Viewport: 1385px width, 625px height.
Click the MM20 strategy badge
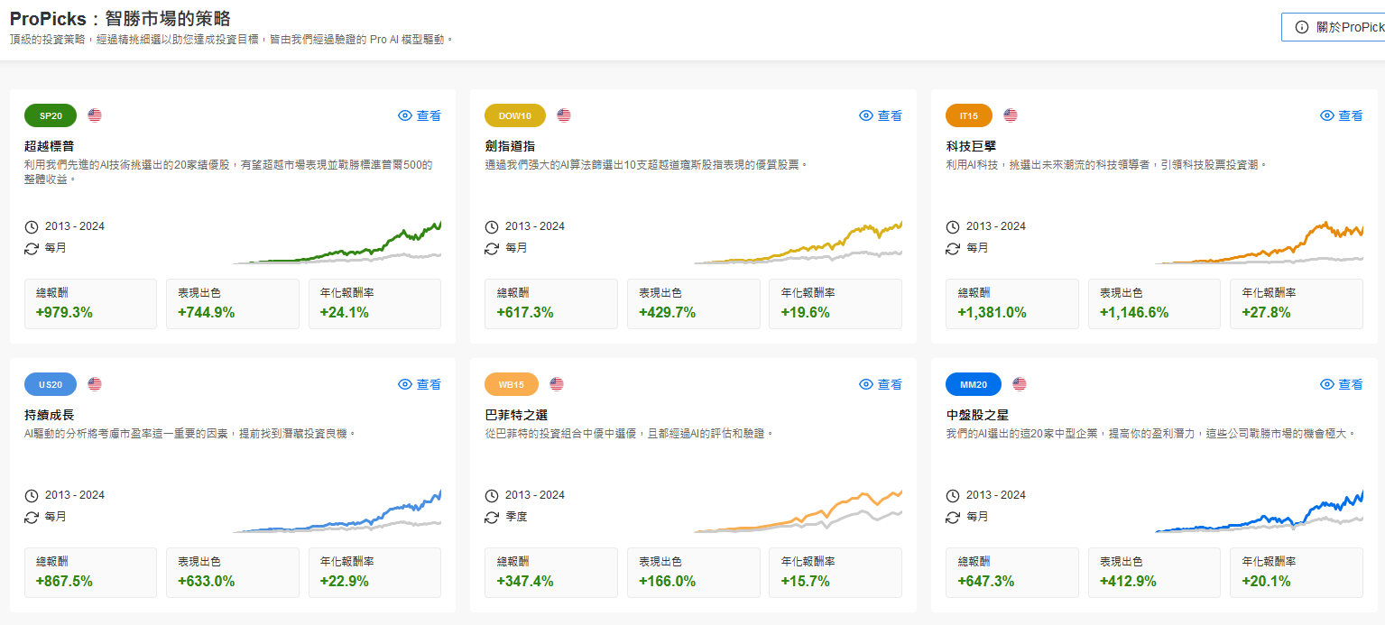pyautogui.click(x=973, y=384)
